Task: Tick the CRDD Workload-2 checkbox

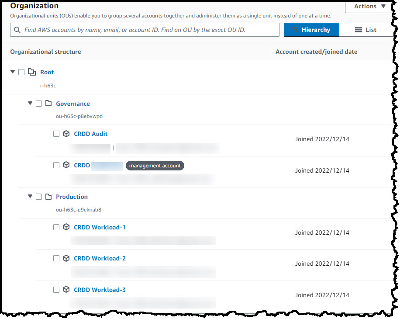Action: point(56,258)
